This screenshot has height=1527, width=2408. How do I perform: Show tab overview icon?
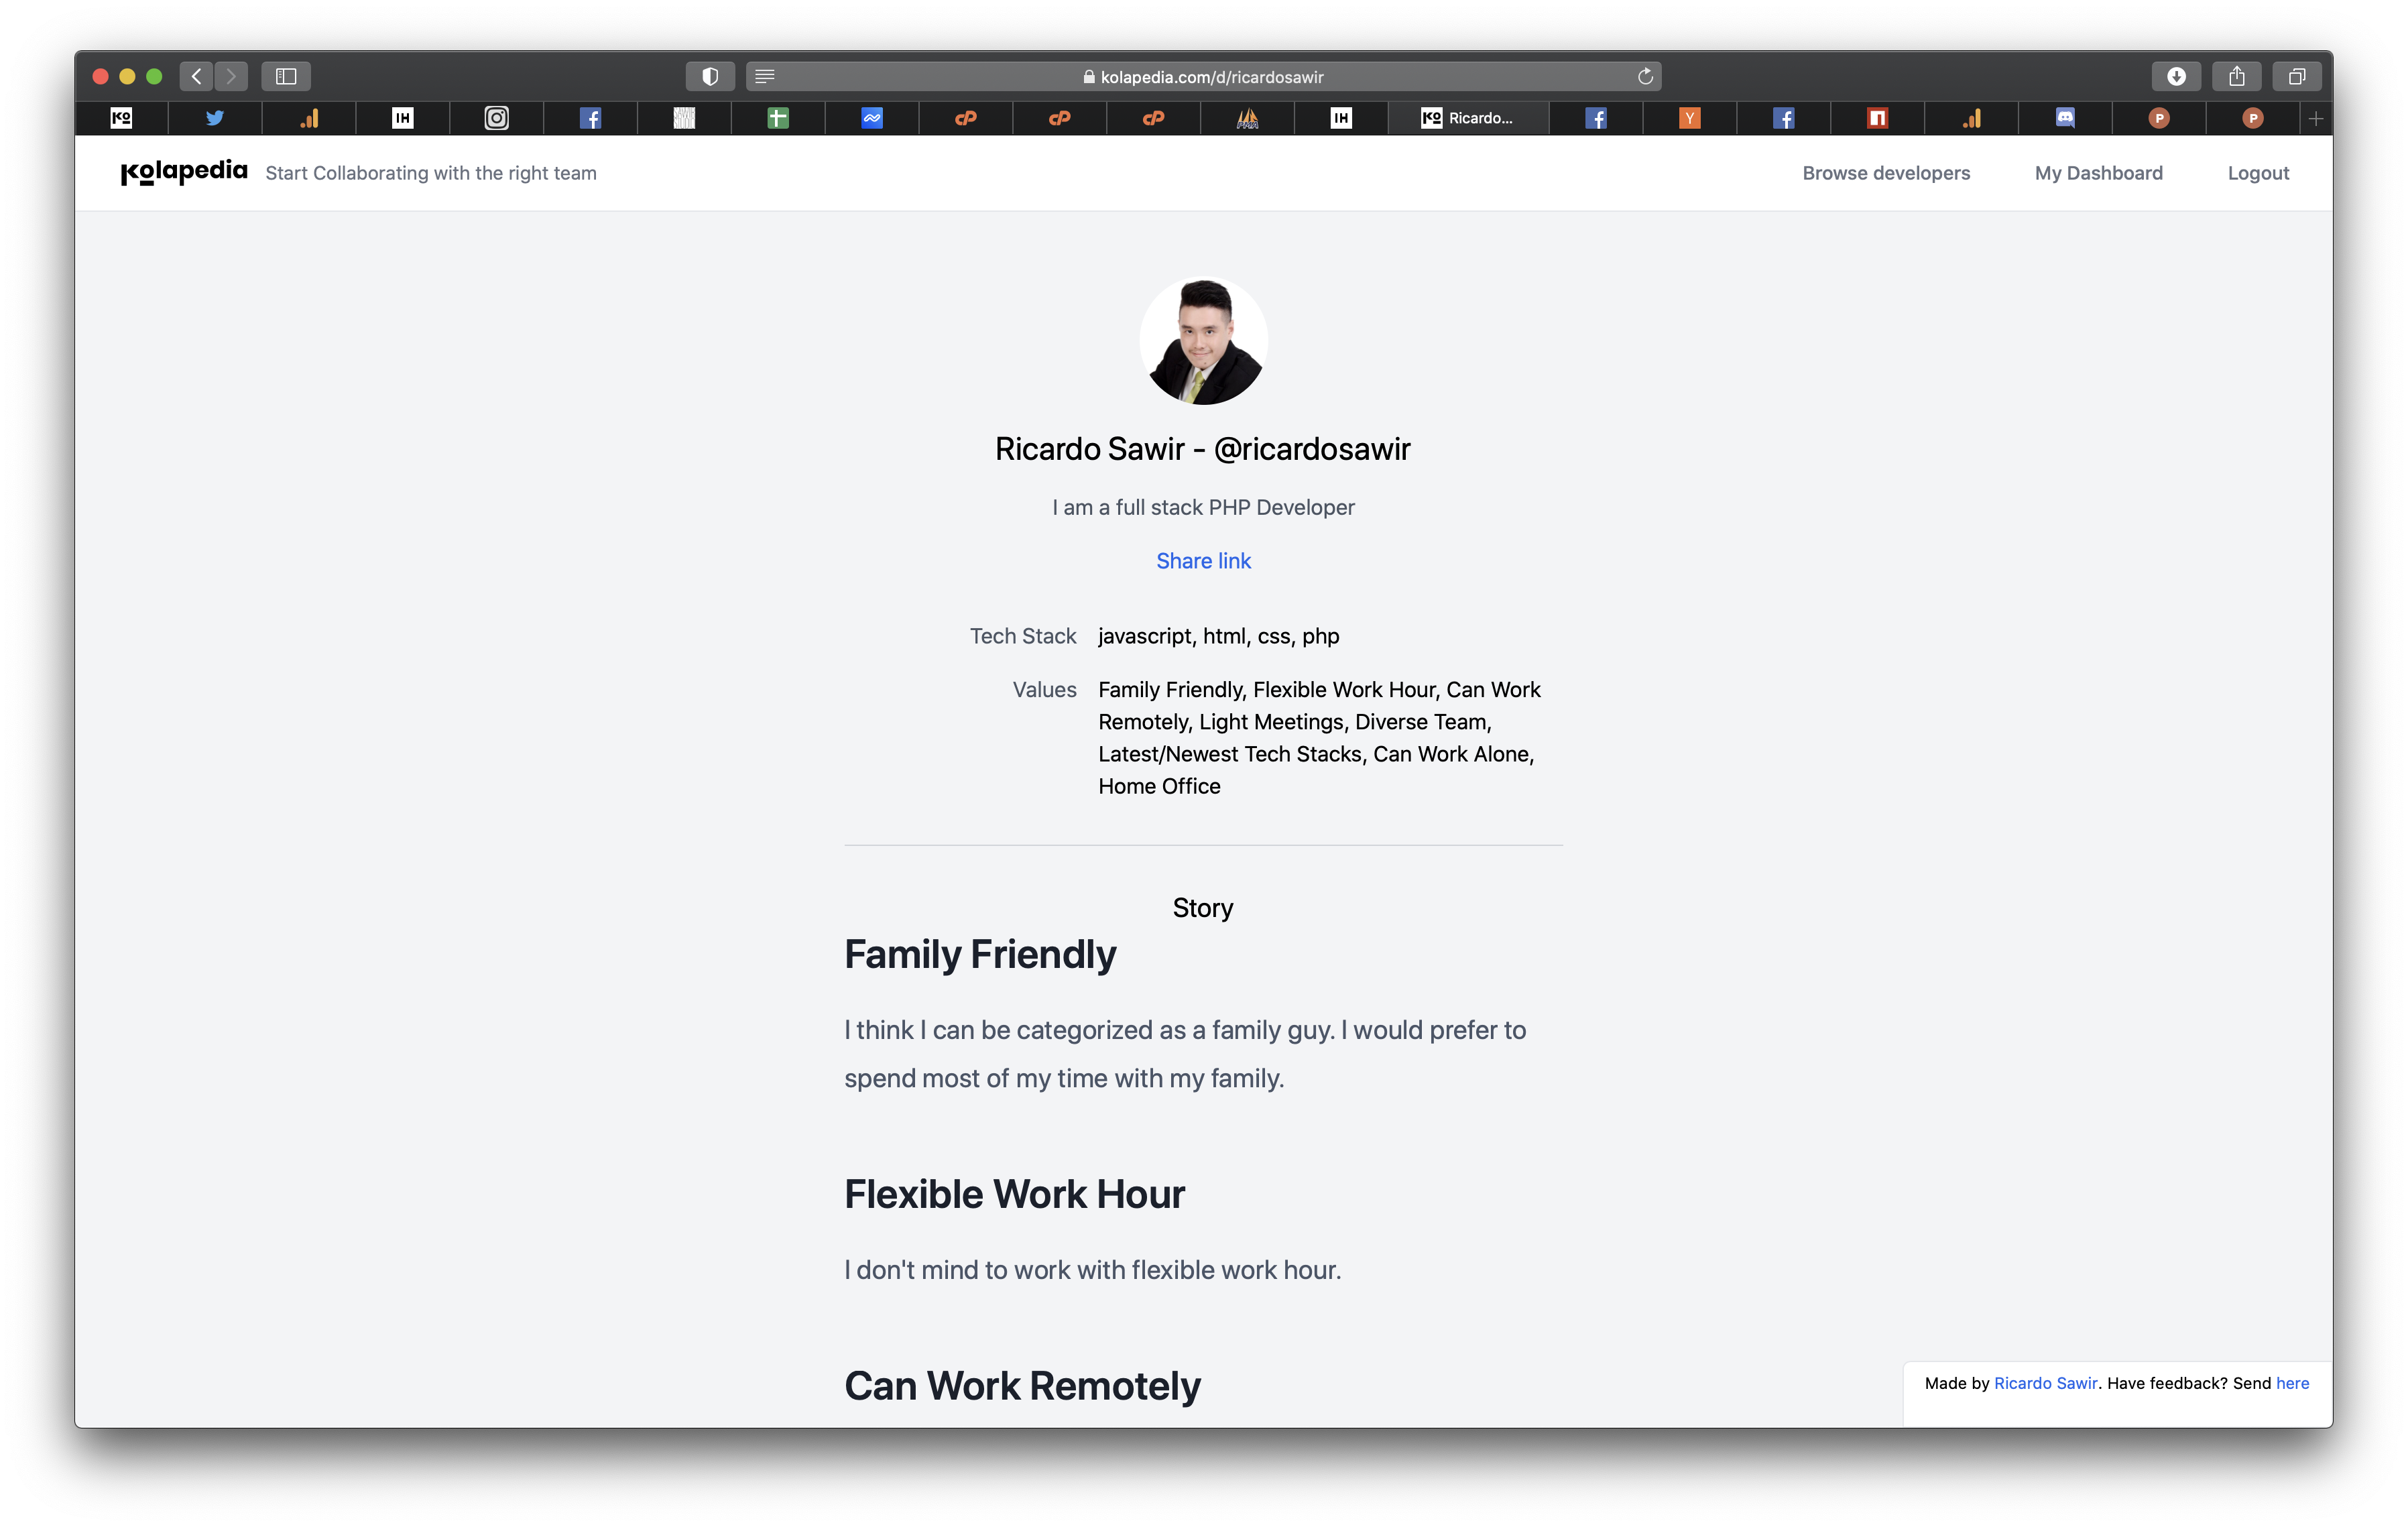[x=2297, y=76]
